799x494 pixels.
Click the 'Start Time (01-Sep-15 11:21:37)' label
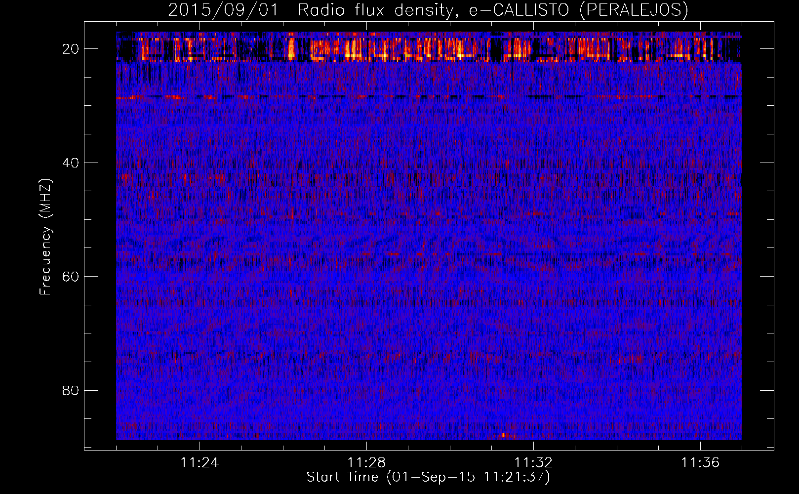click(428, 477)
